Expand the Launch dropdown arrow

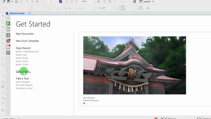pyautogui.click(x=153, y=1)
